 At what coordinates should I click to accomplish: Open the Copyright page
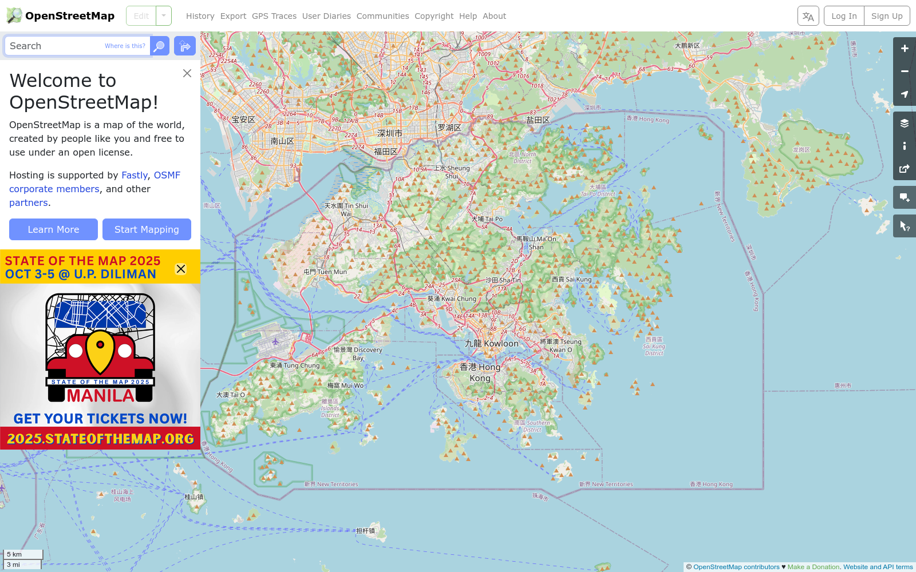434,16
